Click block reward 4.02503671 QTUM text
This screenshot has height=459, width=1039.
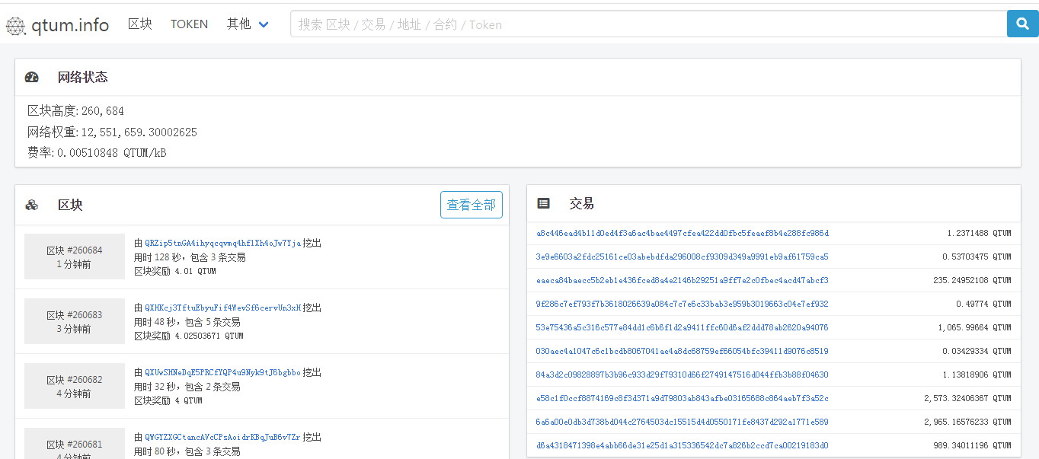pyautogui.click(x=189, y=336)
